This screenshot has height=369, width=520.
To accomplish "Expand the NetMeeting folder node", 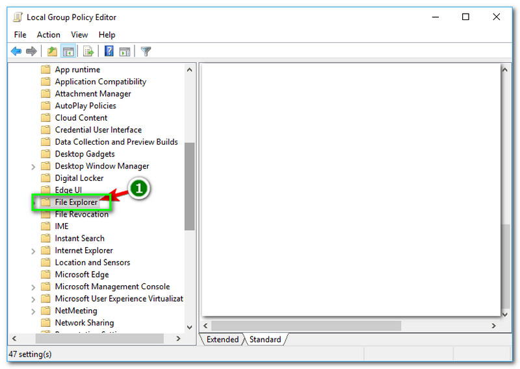I will (33, 311).
